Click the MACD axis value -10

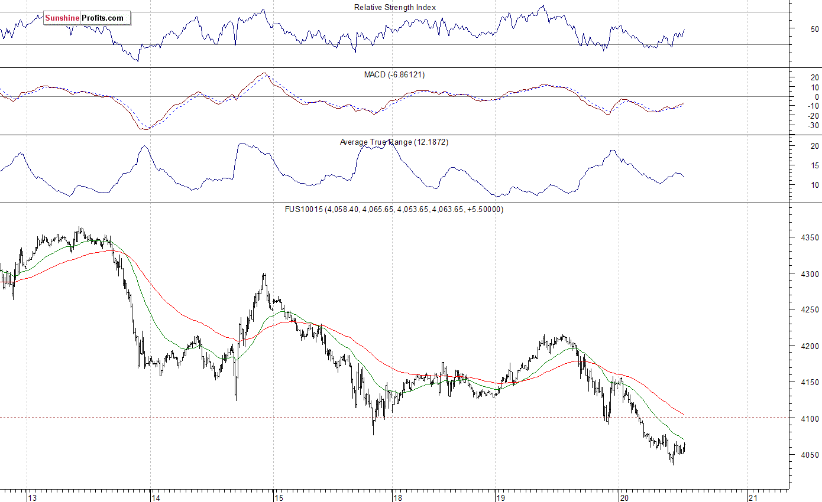point(813,106)
